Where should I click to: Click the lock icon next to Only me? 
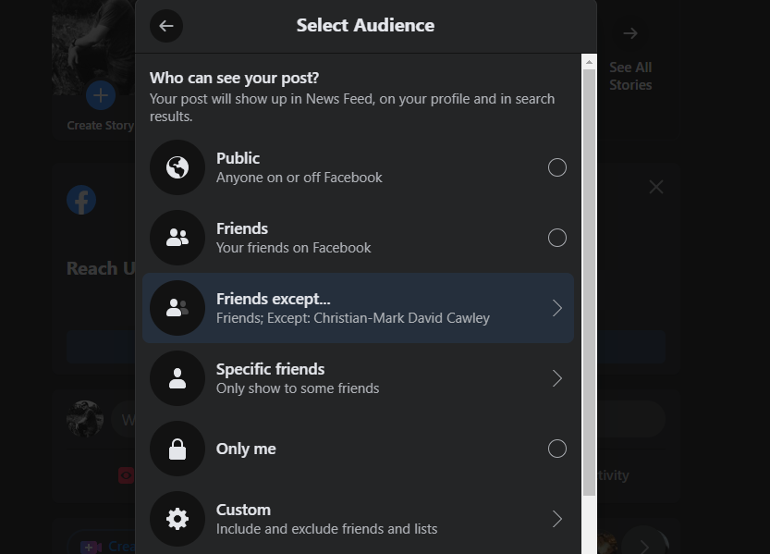point(177,449)
